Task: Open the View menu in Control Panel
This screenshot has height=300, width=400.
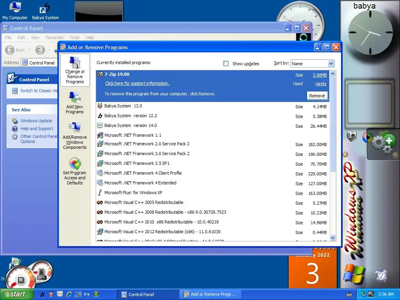Action: coord(35,37)
